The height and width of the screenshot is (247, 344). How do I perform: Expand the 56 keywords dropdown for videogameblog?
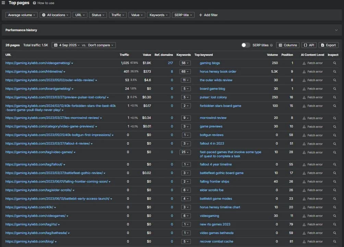click(185, 63)
